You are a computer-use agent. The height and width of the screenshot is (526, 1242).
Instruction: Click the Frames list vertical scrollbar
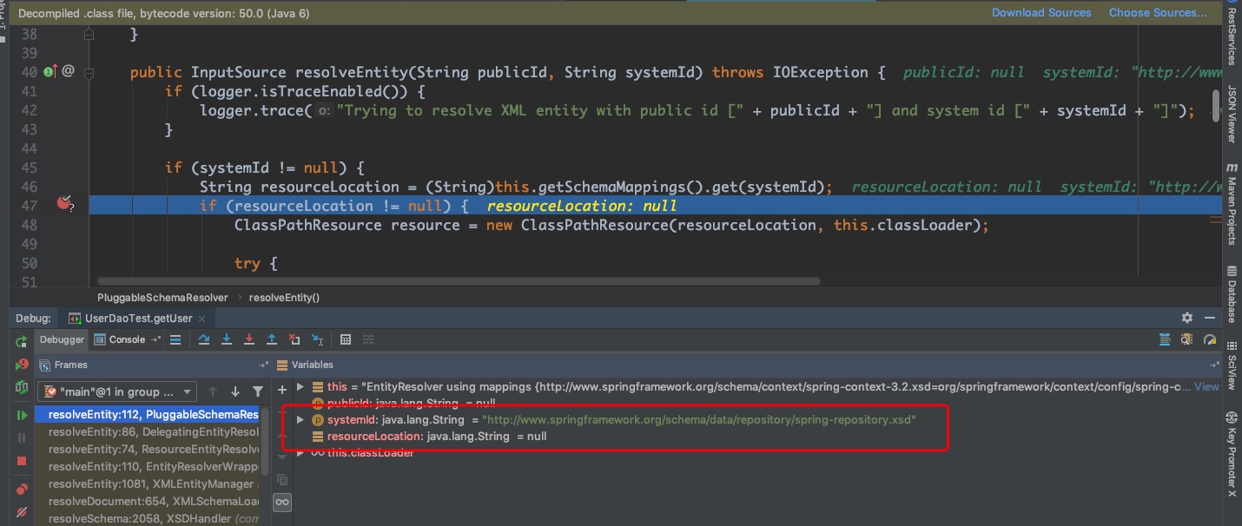pyautogui.click(x=265, y=441)
